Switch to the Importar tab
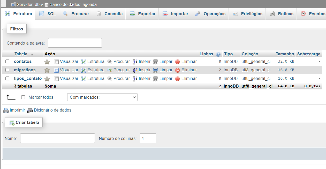The width and height of the screenshot is (326, 169). click(175, 14)
